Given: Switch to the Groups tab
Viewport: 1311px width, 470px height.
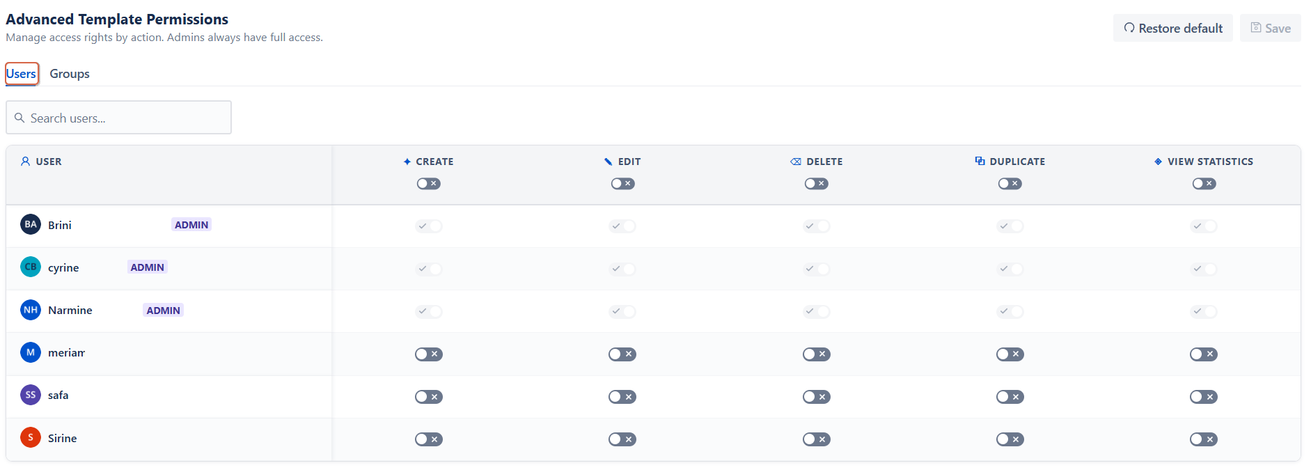Looking at the screenshot, I should click(x=70, y=74).
